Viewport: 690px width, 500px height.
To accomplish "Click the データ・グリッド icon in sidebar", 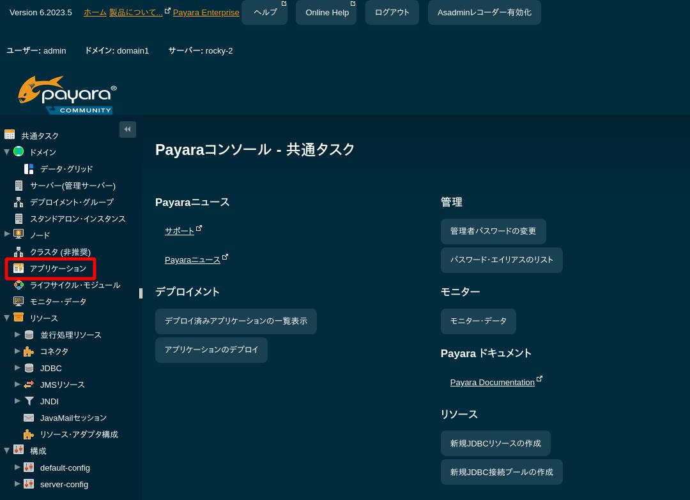I will [29, 168].
